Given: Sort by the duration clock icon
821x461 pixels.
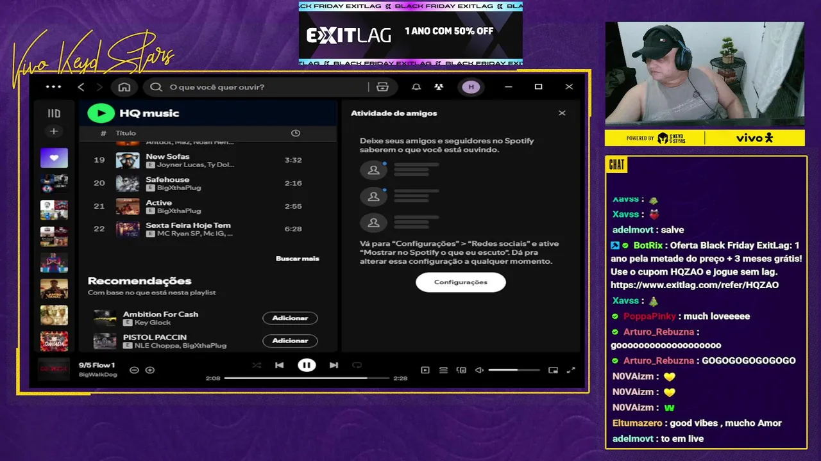Looking at the screenshot, I should pyautogui.click(x=296, y=133).
